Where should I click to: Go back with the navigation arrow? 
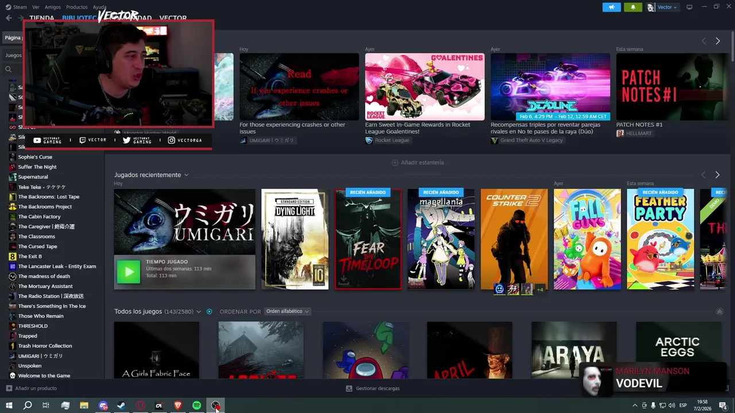pos(9,18)
